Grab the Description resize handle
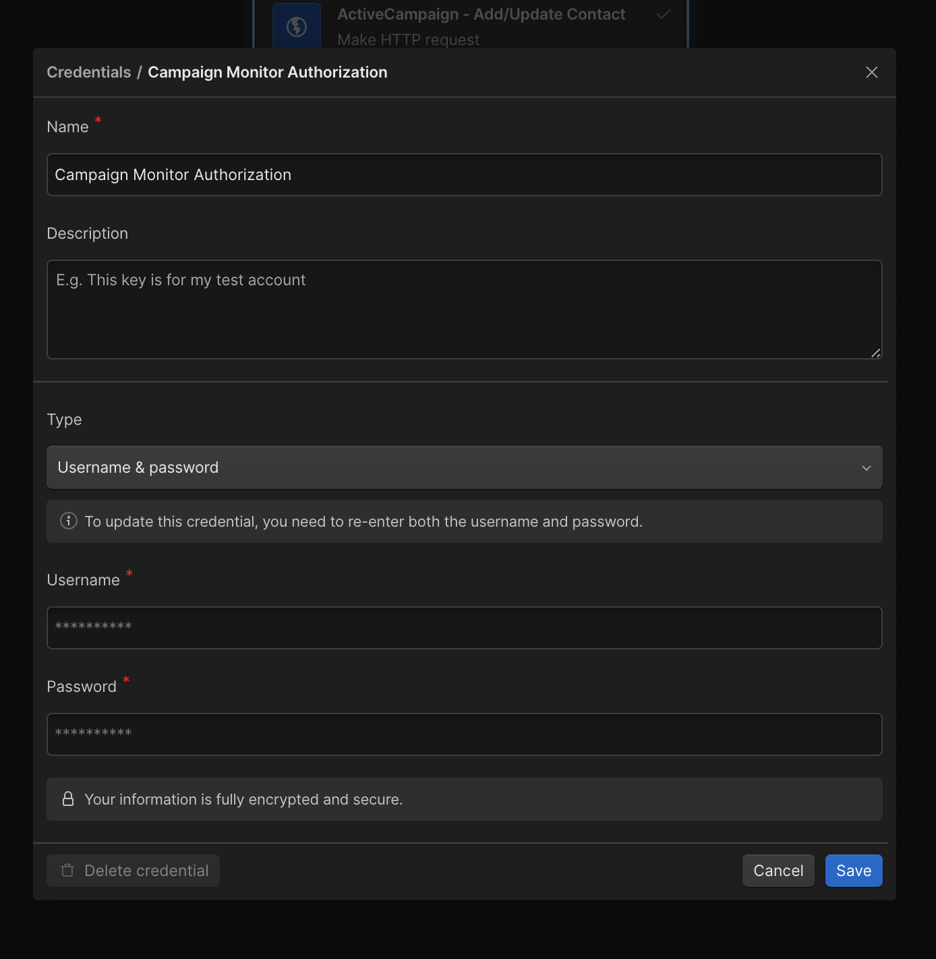The height and width of the screenshot is (959, 936). 875,353
